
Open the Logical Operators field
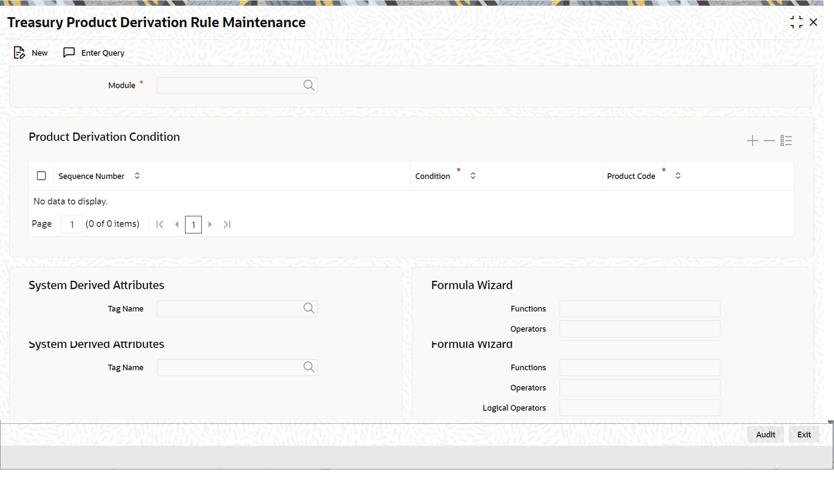click(640, 408)
